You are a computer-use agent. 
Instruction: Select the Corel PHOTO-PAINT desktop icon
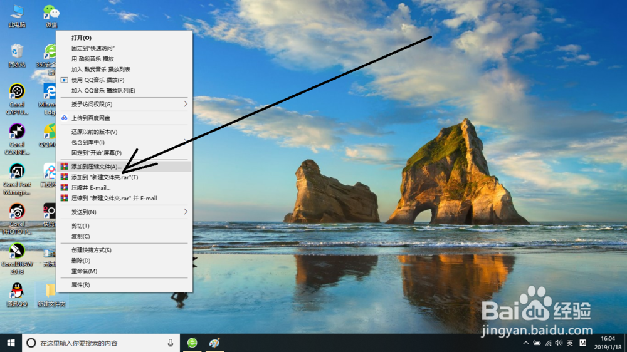17,219
